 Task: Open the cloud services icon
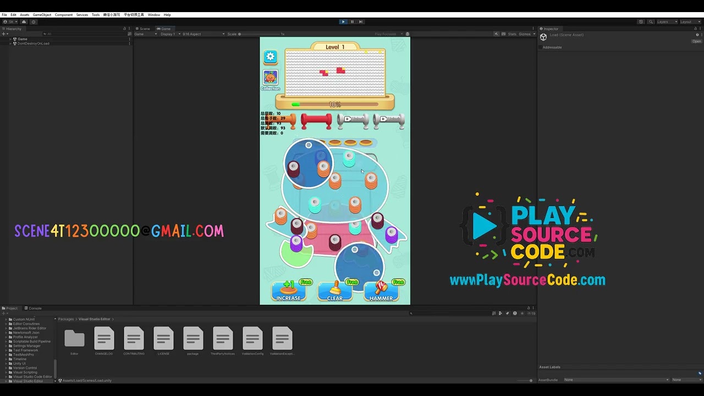[x=24, y=22]
